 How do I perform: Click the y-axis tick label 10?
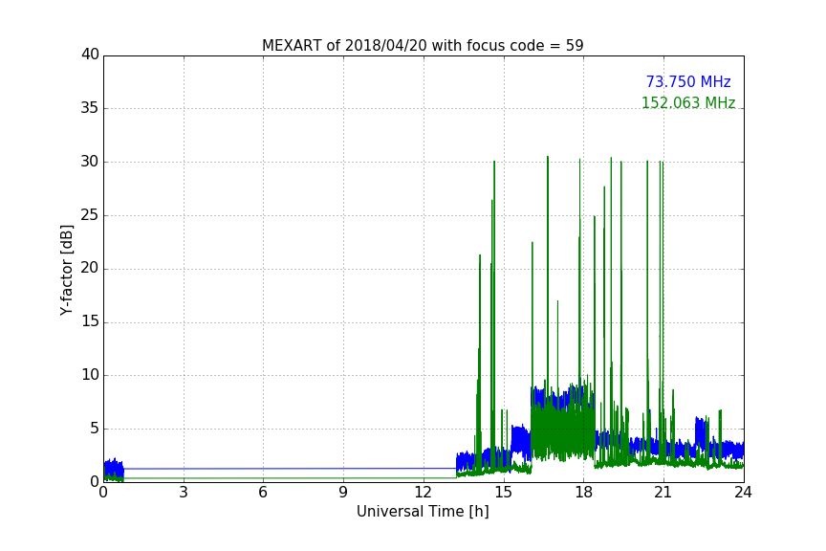(90, 375)
